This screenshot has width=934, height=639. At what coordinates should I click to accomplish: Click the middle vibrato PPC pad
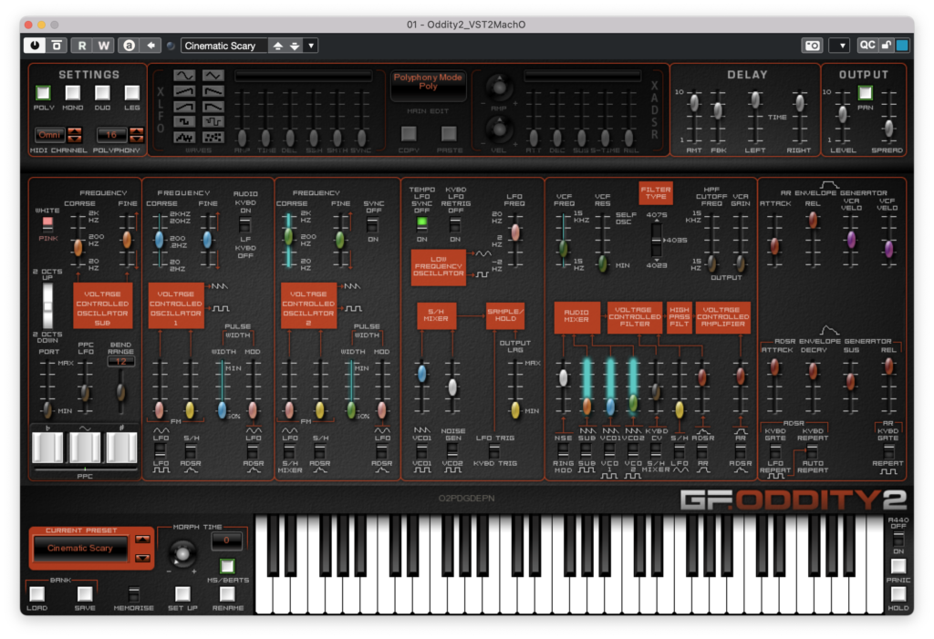tap(85, 447)
